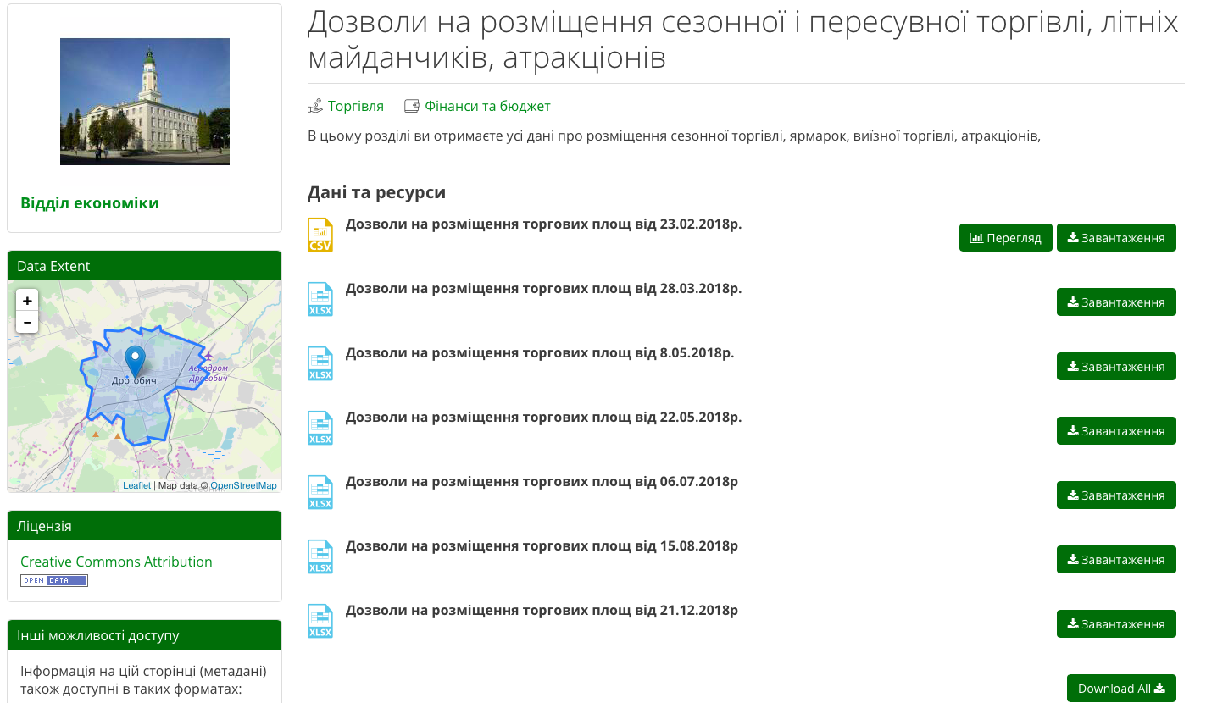
Task: Open the OpenStreetMap attribution link
Action: pyautogui.click(x=243, y=485)
